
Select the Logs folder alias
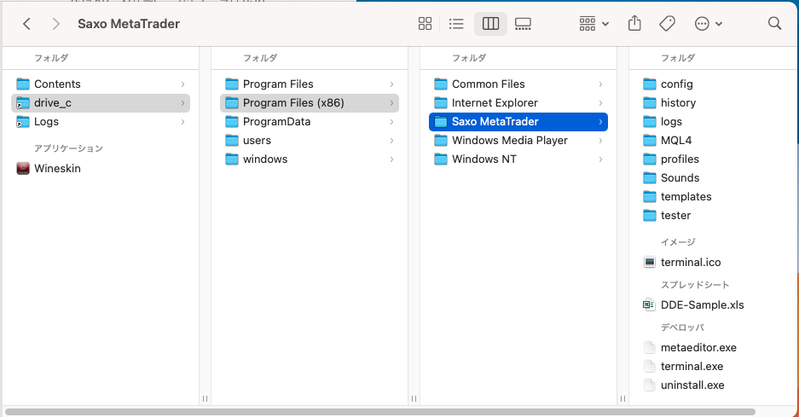click(x=101, y=122)
